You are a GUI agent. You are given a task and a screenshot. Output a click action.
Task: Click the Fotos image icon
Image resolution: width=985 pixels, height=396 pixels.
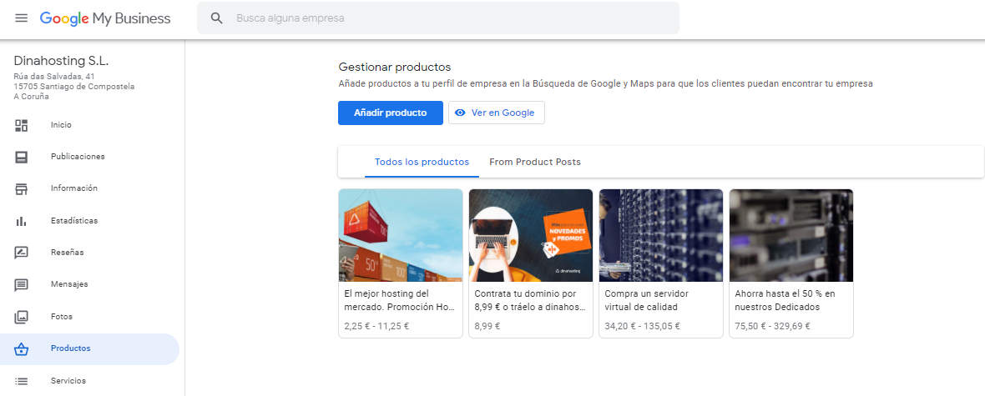pos(22,317)
